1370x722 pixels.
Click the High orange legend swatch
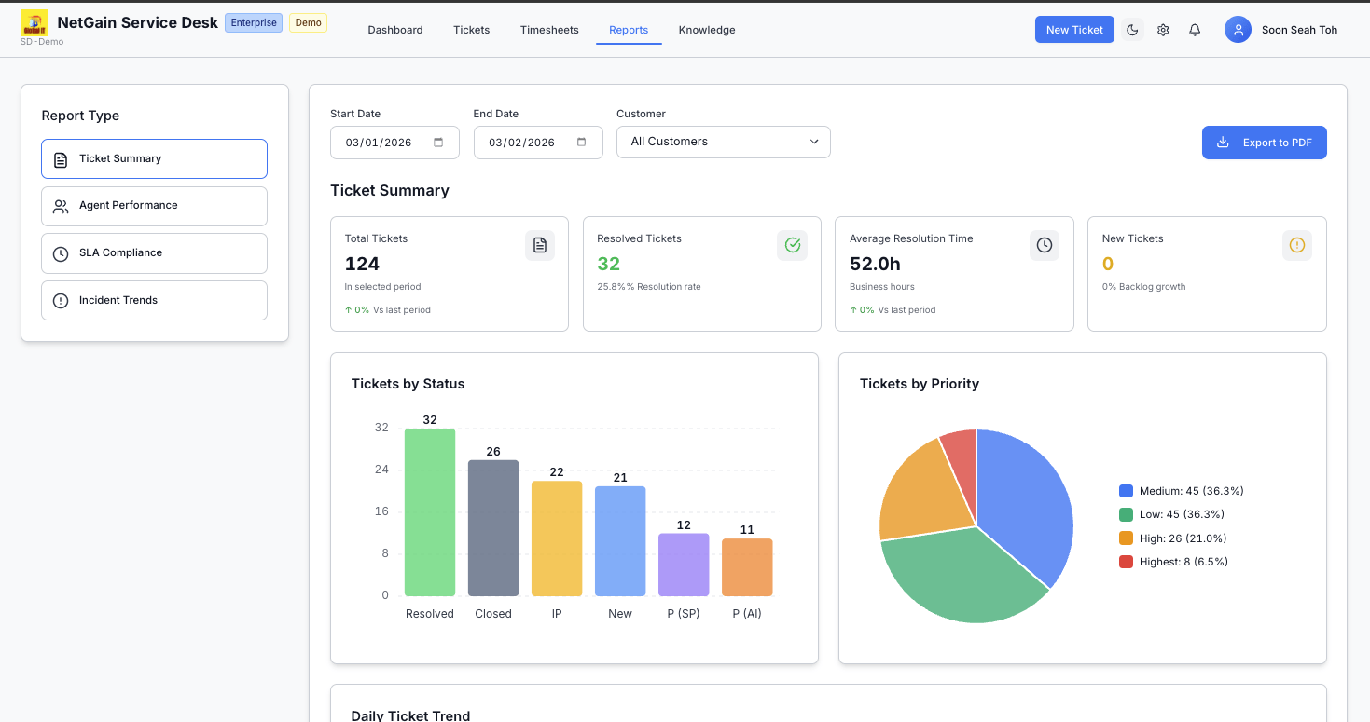(x=1126, y=538)
